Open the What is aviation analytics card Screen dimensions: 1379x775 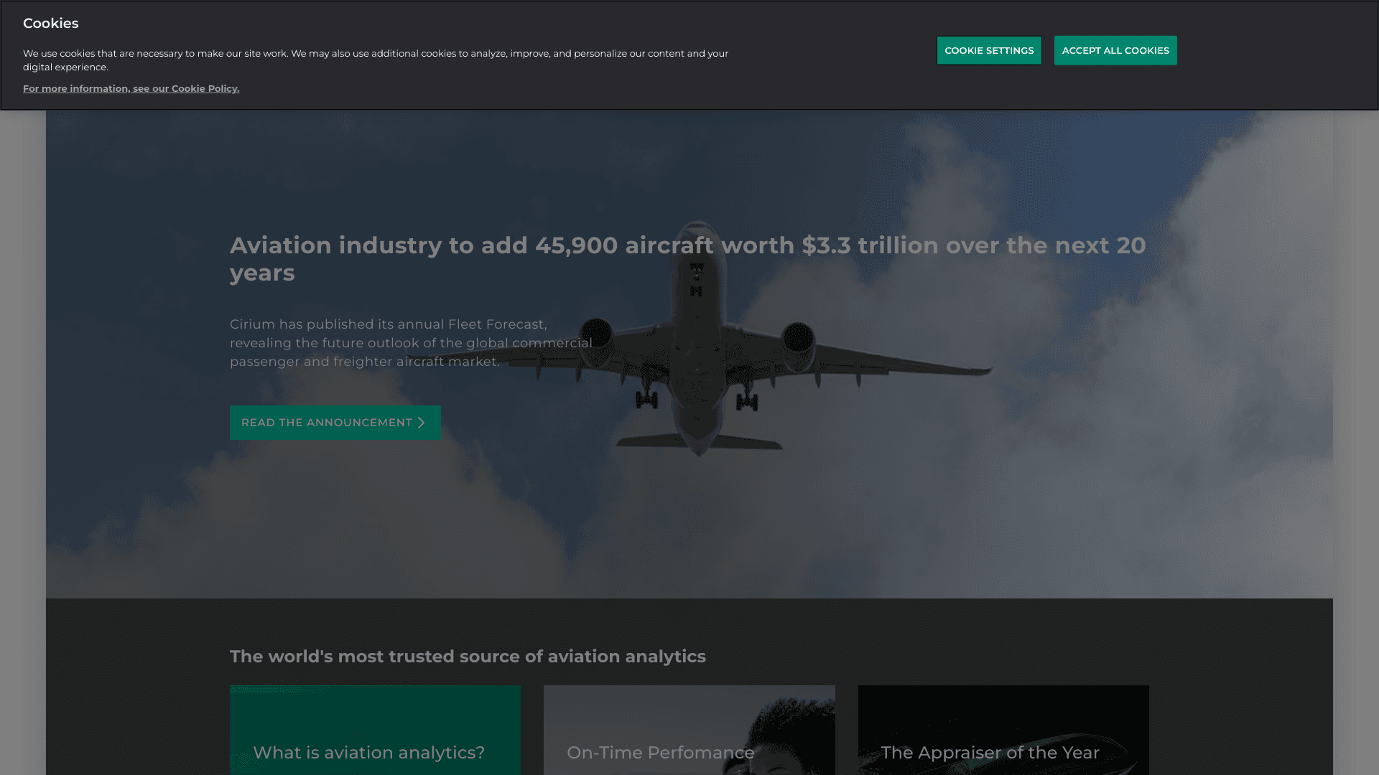pos(375,730)
